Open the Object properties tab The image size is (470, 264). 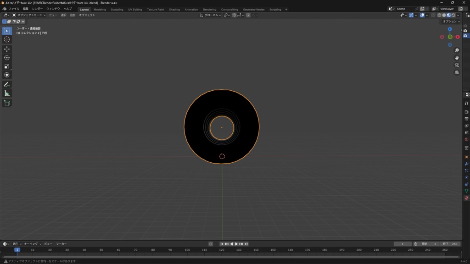point(466,157)
